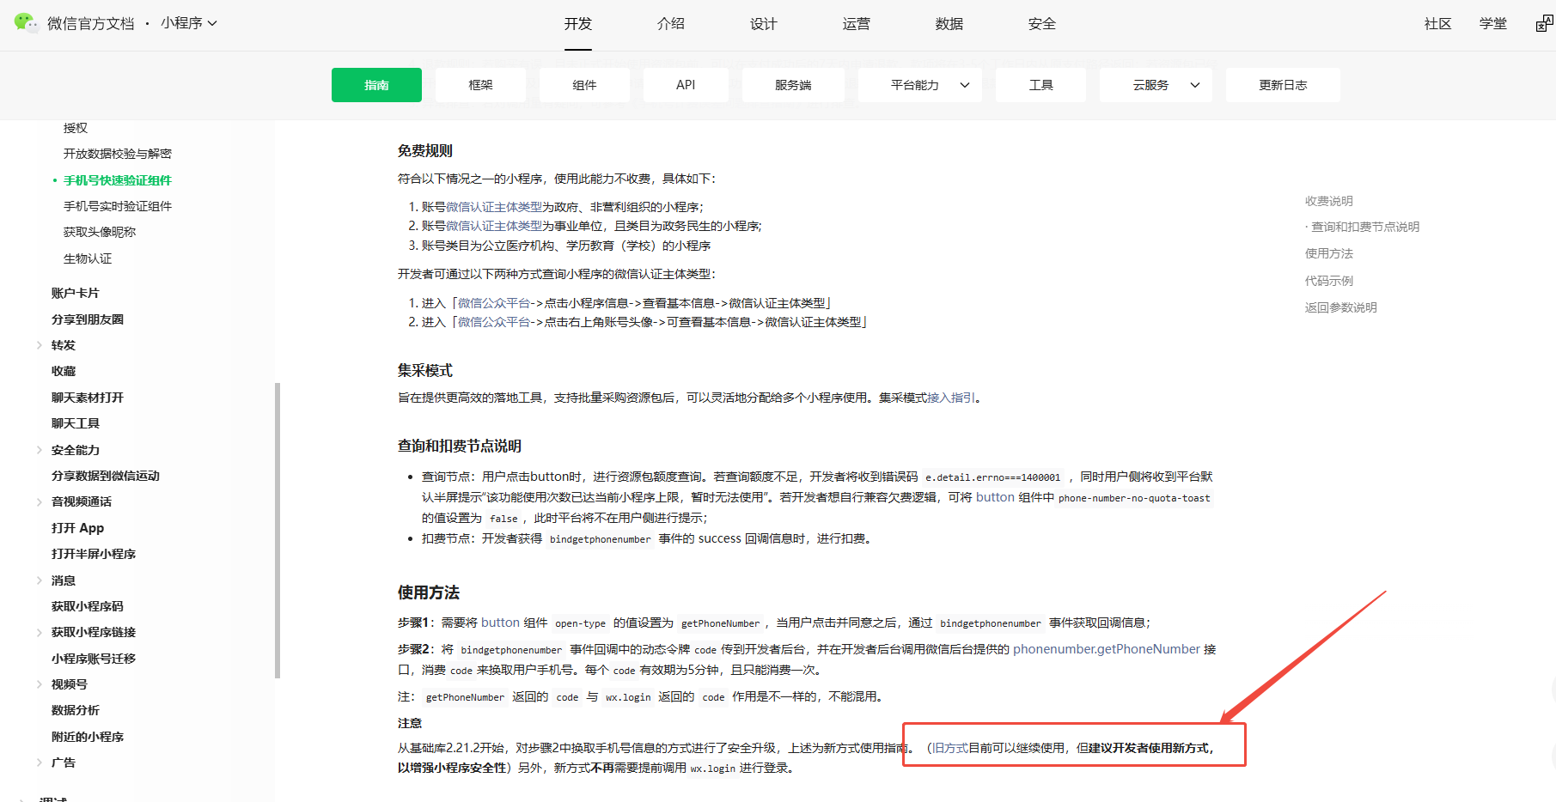Open the 小程序 product dropdown

point(189,23)
